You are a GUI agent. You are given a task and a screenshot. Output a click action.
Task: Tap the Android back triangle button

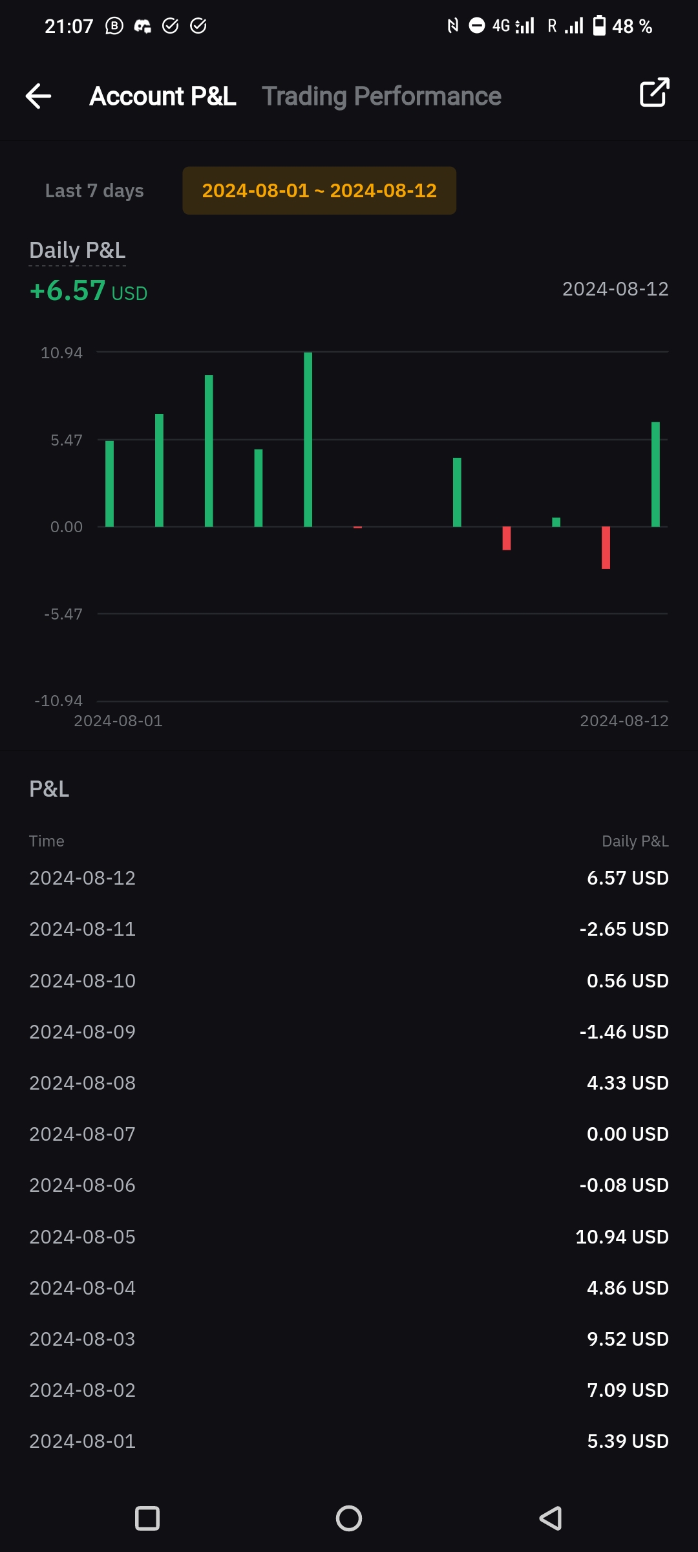(551, 1518)
